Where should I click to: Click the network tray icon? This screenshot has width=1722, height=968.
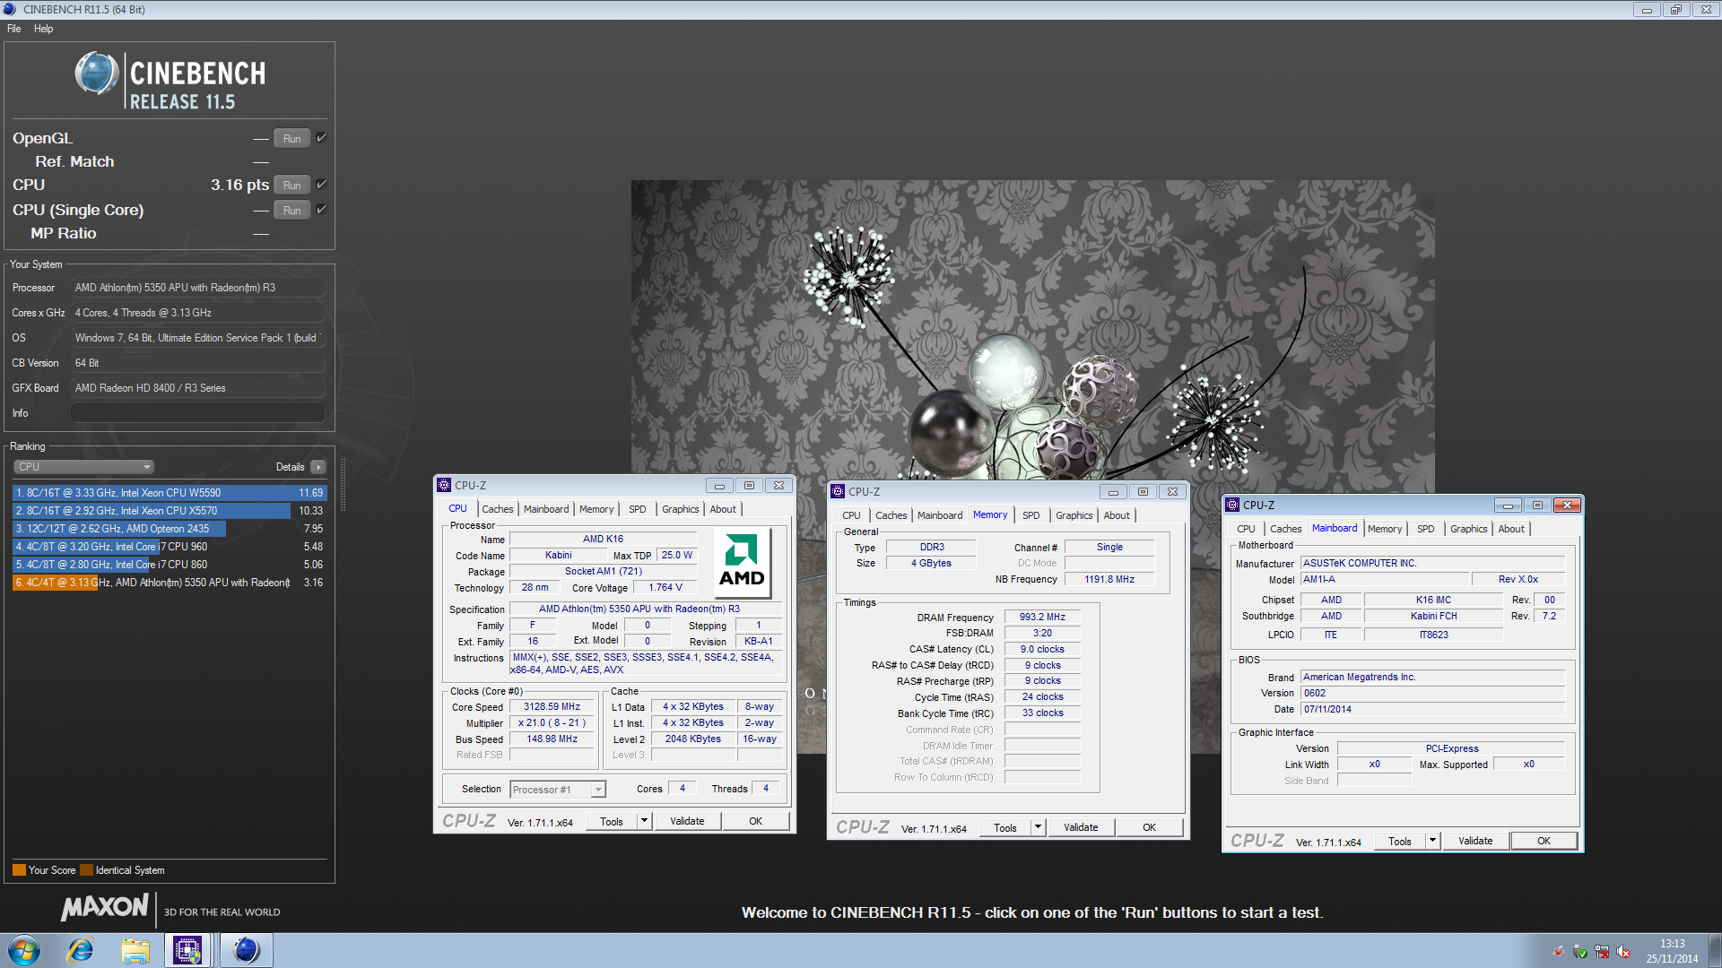click(1602, 952)
